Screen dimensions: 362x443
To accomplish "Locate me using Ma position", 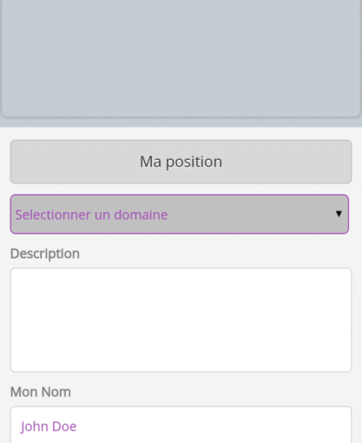I will click(181, 162).
